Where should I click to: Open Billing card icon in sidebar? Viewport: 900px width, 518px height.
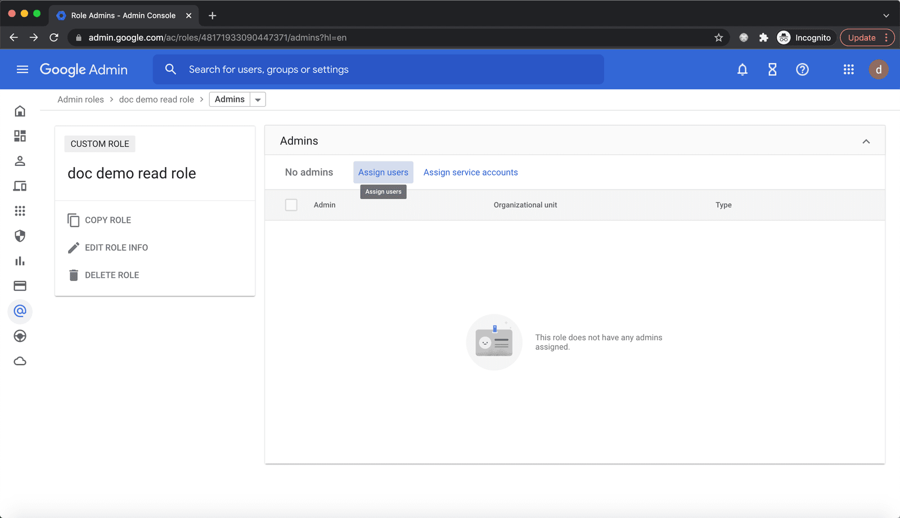(20, 286)
